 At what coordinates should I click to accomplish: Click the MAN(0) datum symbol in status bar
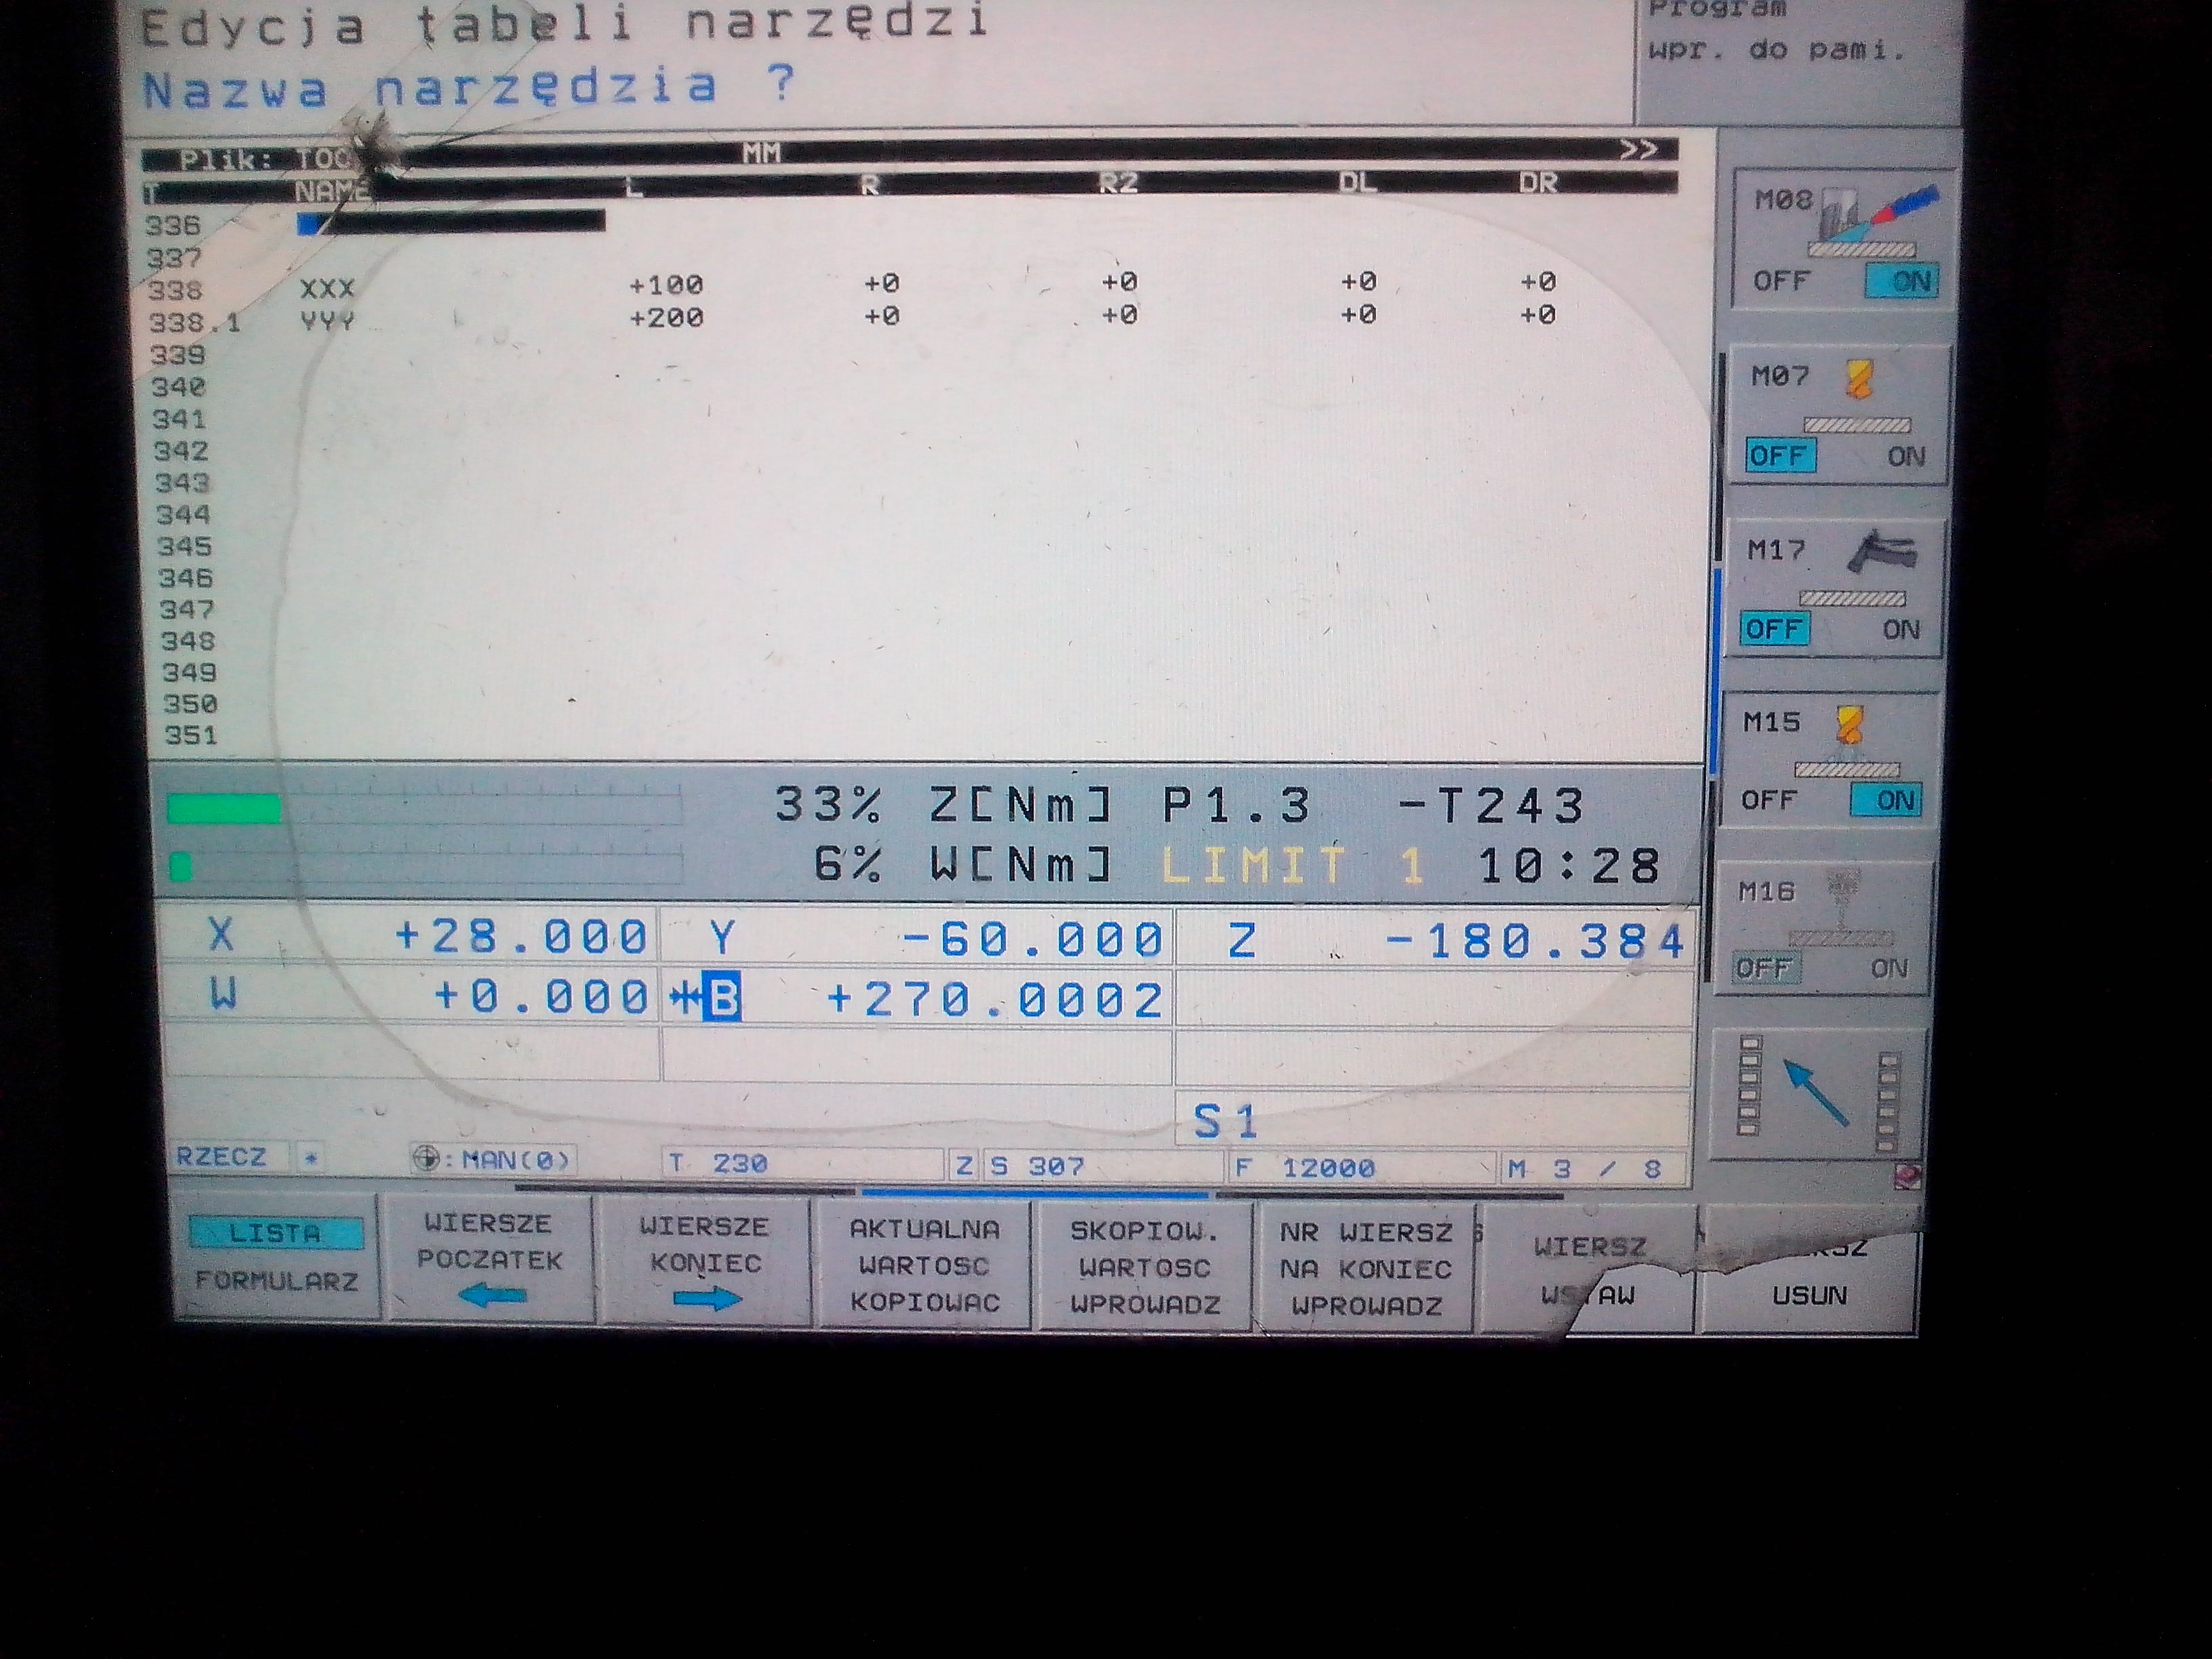coord(427,1158)
